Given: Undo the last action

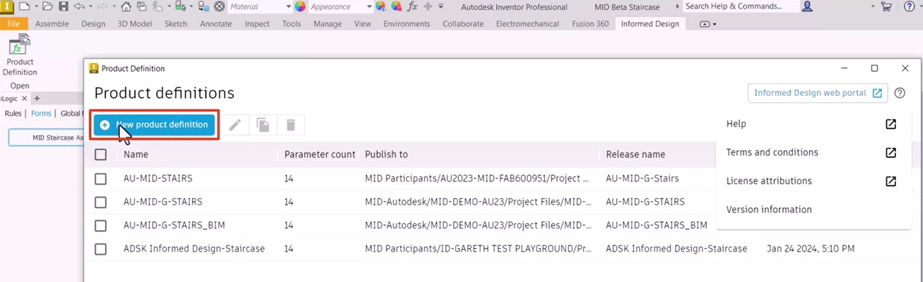Looking at the screenshot, I should (x=79, y=6).
